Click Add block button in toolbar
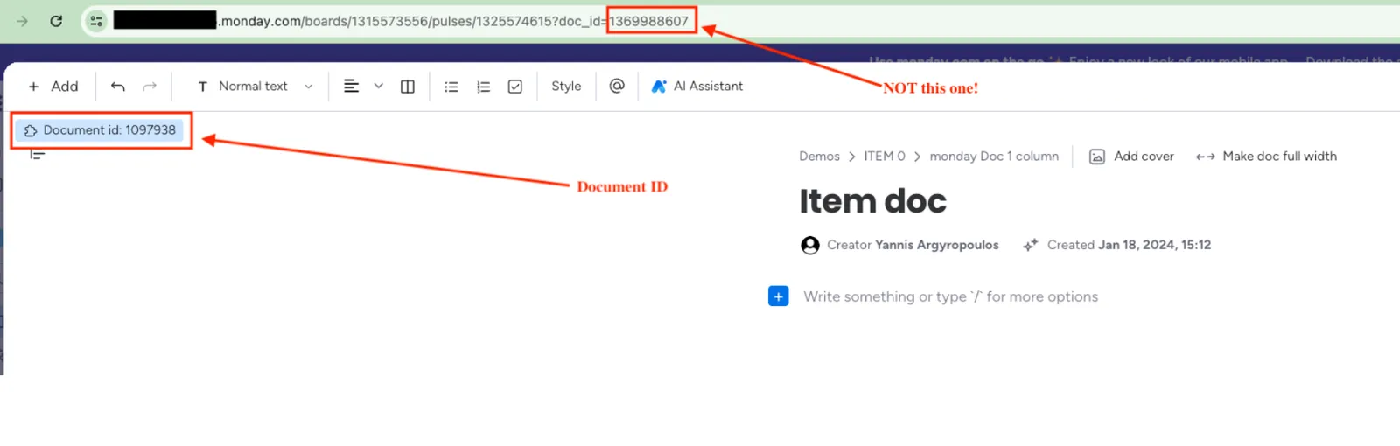This screenshot has height=446, width=1400. [53, 87]
